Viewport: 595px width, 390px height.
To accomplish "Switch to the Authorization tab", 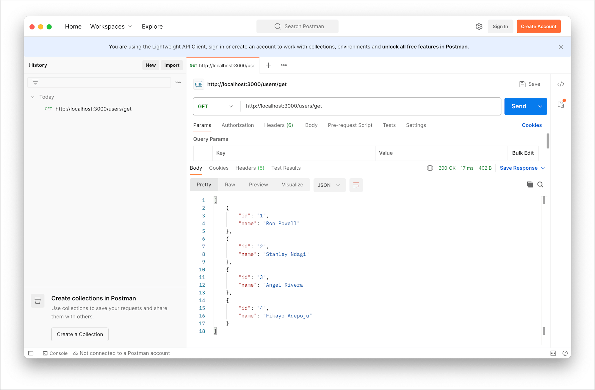I will click(237, 125).
